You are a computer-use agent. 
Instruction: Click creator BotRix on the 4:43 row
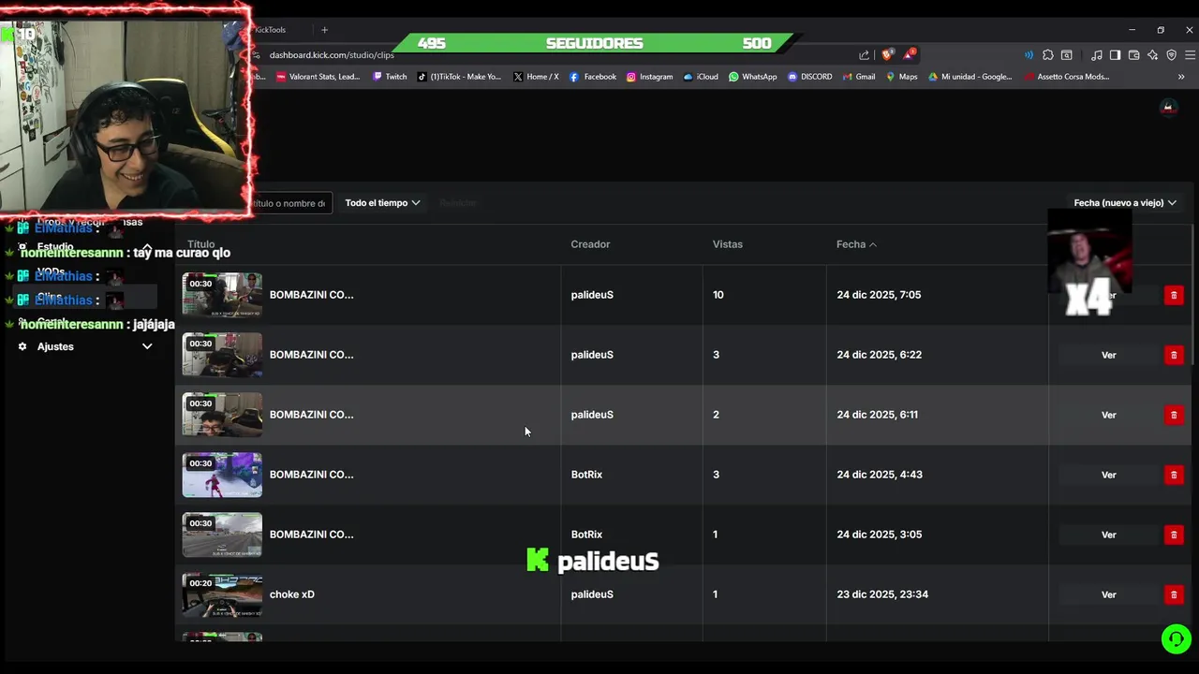[586, 475]
